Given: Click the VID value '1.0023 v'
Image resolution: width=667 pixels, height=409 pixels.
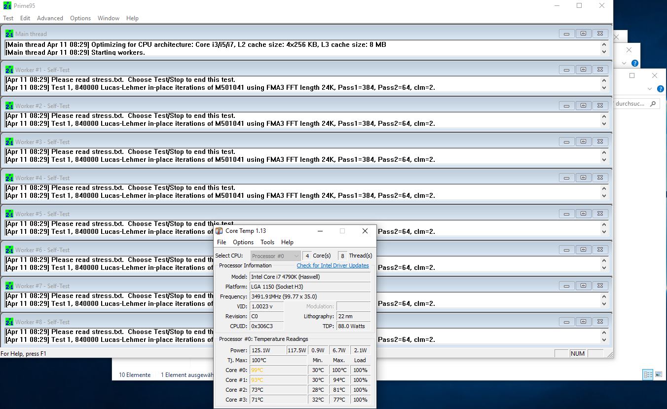Looking at the screenshot, I should coord(267,306).
